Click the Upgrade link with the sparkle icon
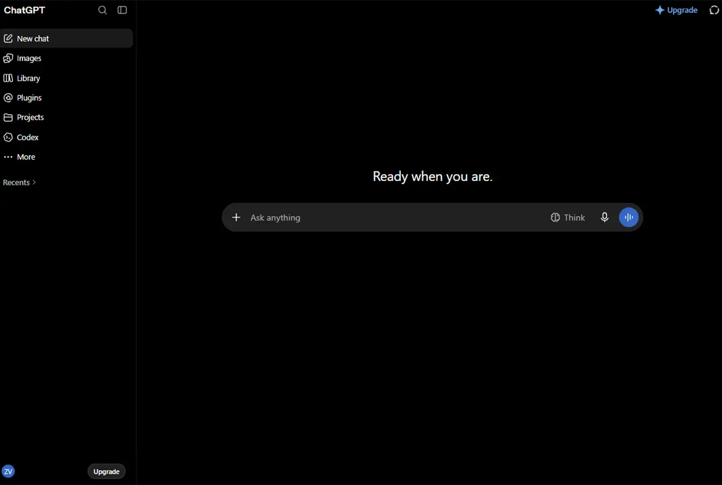This screenshot has width=722, height=485. click(676, 10)
